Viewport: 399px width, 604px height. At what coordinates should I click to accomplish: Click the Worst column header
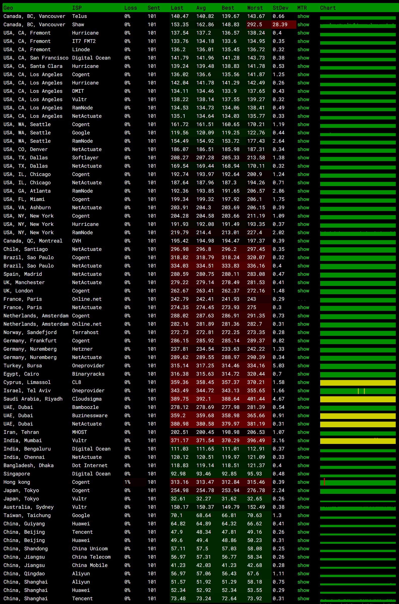255,8
